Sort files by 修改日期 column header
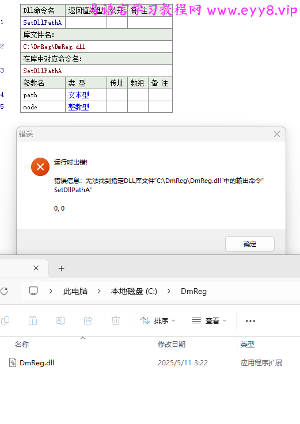 [172, 344]
